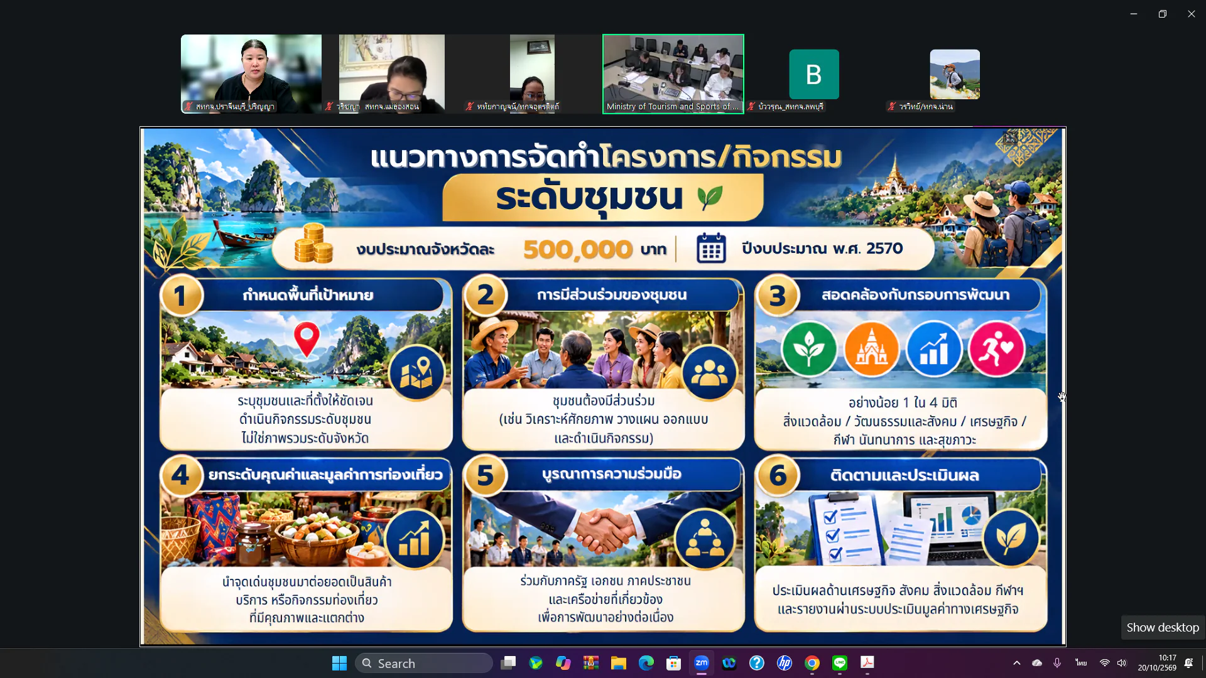Open the volume speaker control
Image resolution: width=1206 pixels, height=678 pixels.
(x=1122, y=663)
